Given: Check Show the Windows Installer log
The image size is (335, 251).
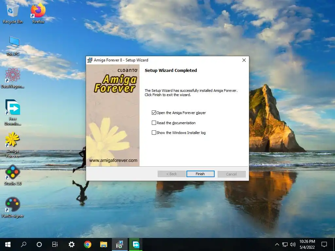Looking at the screenshot, I should click(154, 133).
